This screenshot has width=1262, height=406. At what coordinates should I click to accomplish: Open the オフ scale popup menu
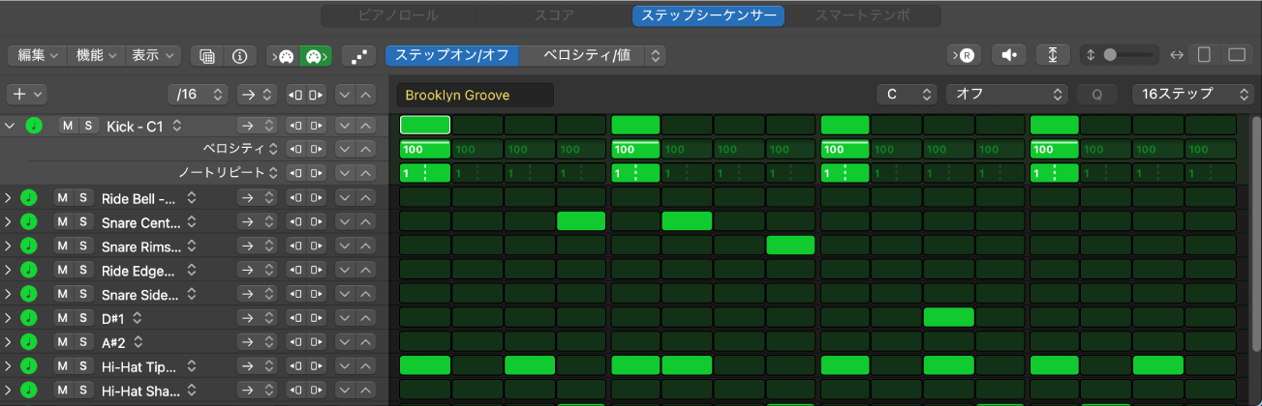pos(1006,95)
